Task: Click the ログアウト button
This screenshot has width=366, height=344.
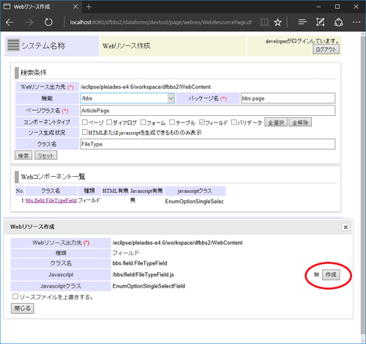Action: point(326,50)
